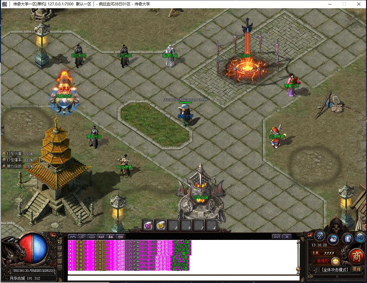Focus the chat message input field
367x283 pixels.
183,278
